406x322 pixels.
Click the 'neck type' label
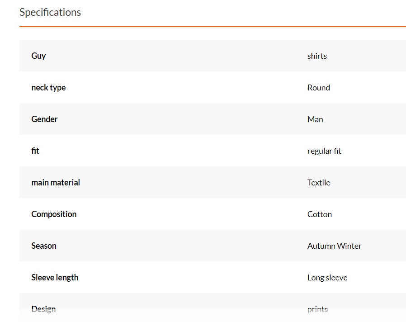(48, 87)
